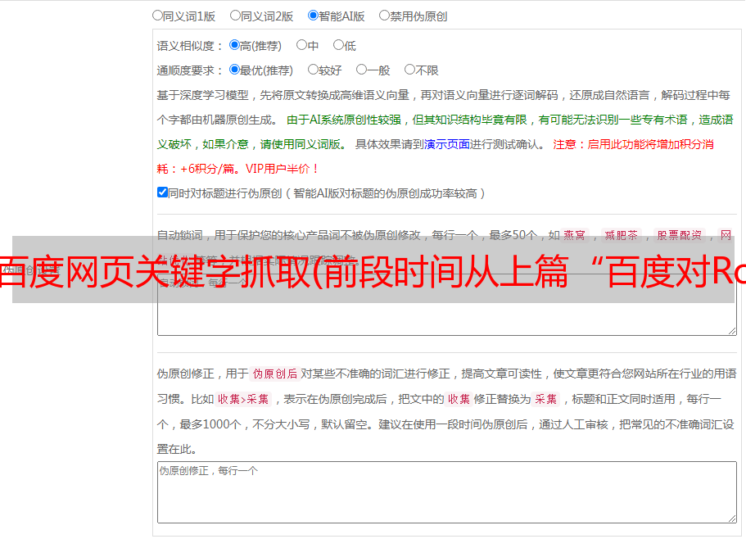Click the 通顺度要求： label
This screenshot has height=539, width=746.
click(190, 70)
